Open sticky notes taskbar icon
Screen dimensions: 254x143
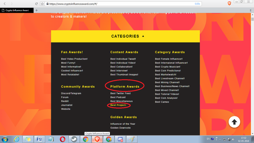click(28, 139)
